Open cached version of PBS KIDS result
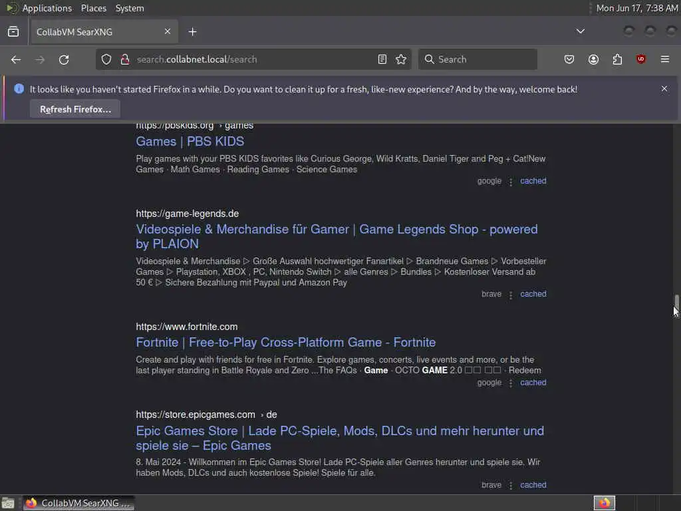 (533, 181)
